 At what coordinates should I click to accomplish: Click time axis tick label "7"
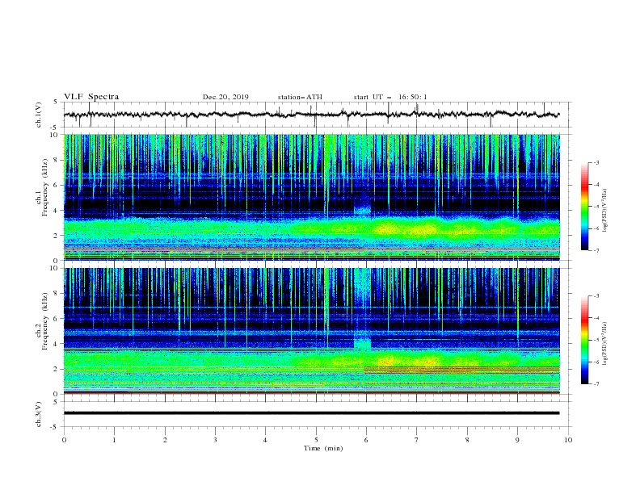click(417, 440)
